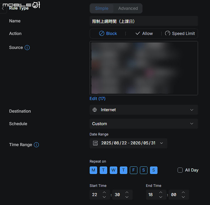Increase the Start Time minutes with the up arrow
The height and width of the screenshot is (205, 210).
point(127,192)
